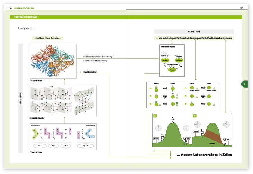Click the Enzyme… heading

[x=26, y=28]
